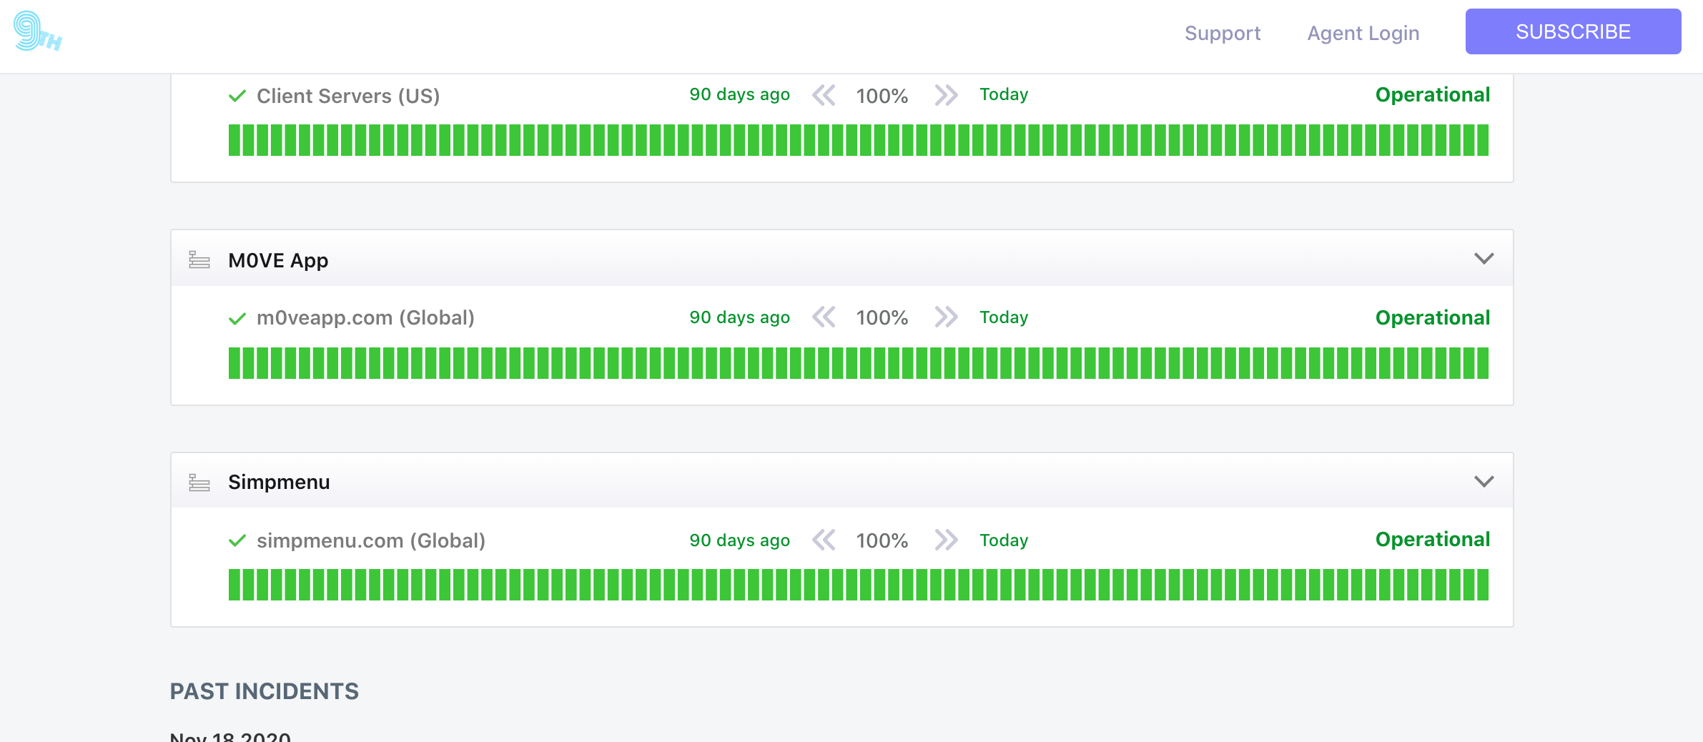Click Operational status for Client Servers (US)

tap(1433, 95)
